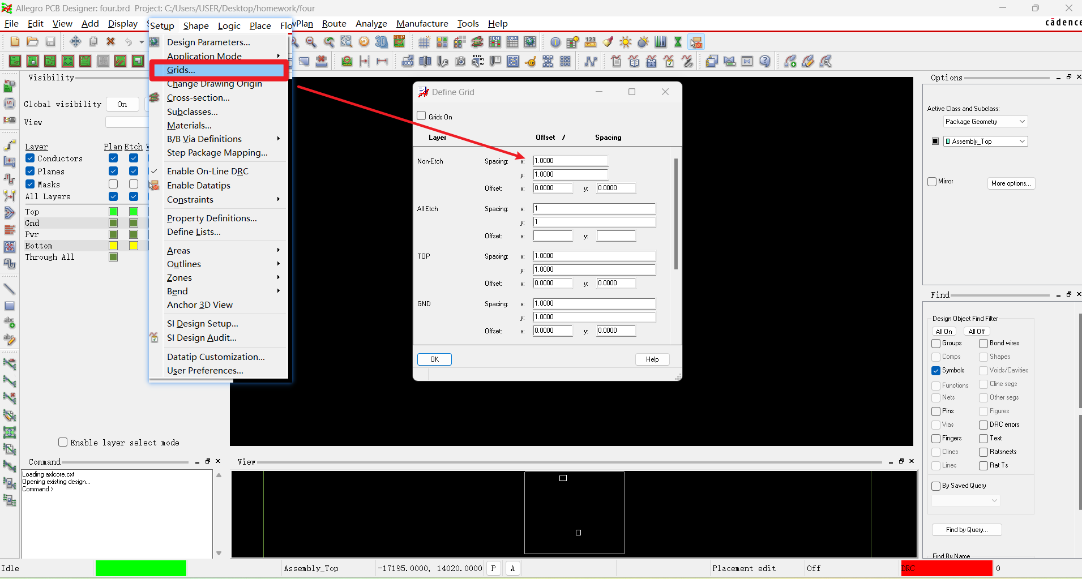Open the Color dialog bars icon
Image resolution: width=1082 pixels, height=579 pixels.
[x=661, y=42]
